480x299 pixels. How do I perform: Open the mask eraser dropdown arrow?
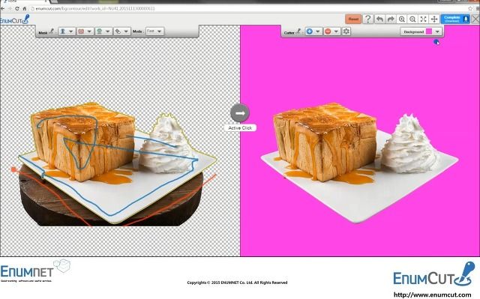coord(126,31)
